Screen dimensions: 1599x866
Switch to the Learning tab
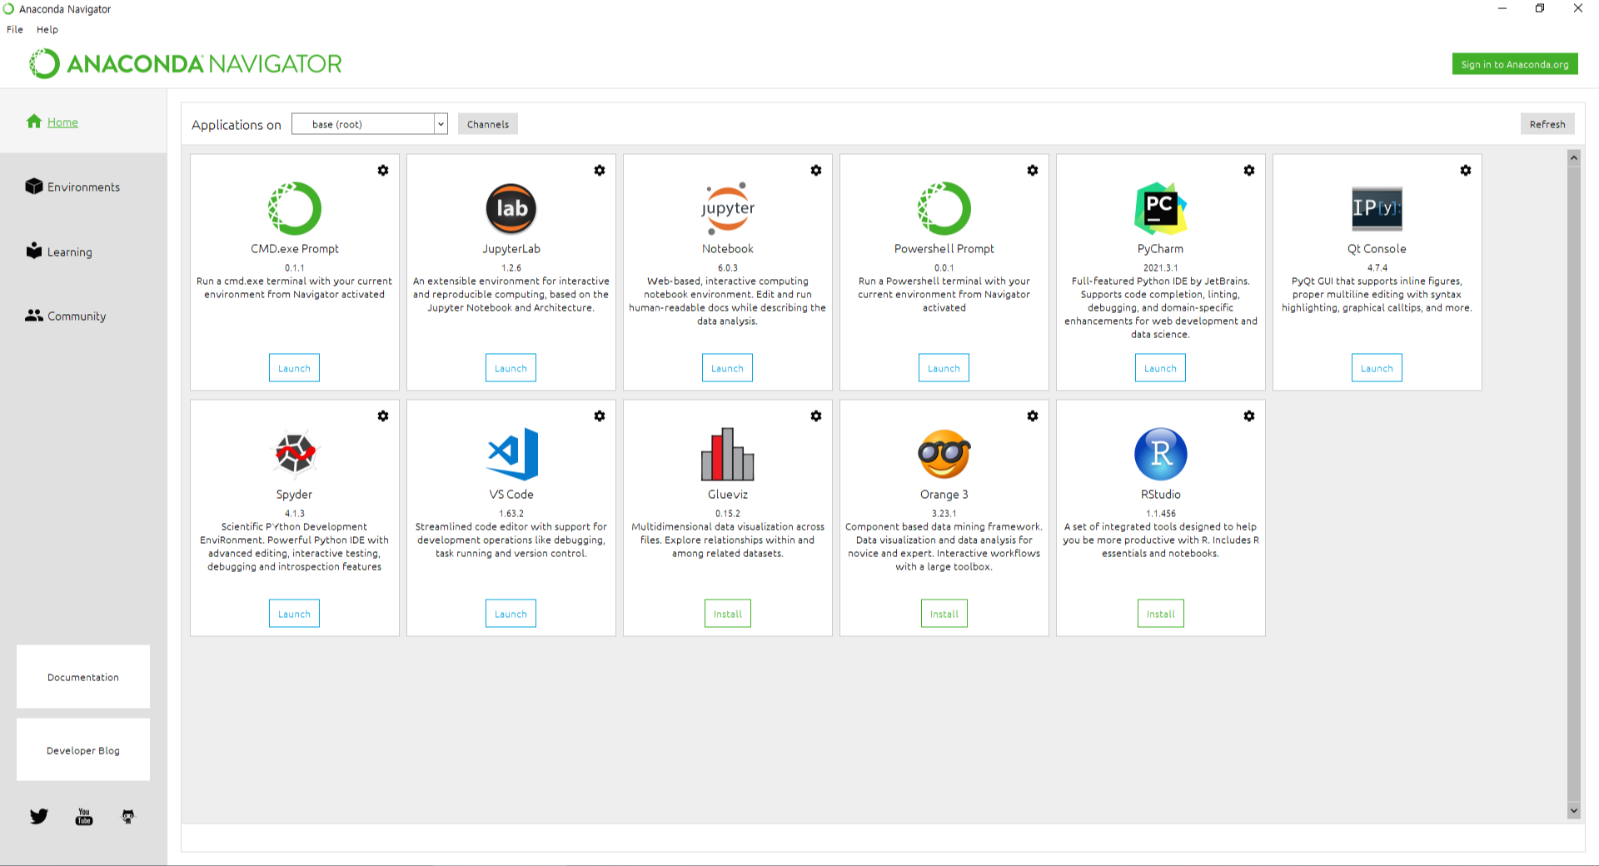pyautogui.click(x=59, y=251)
